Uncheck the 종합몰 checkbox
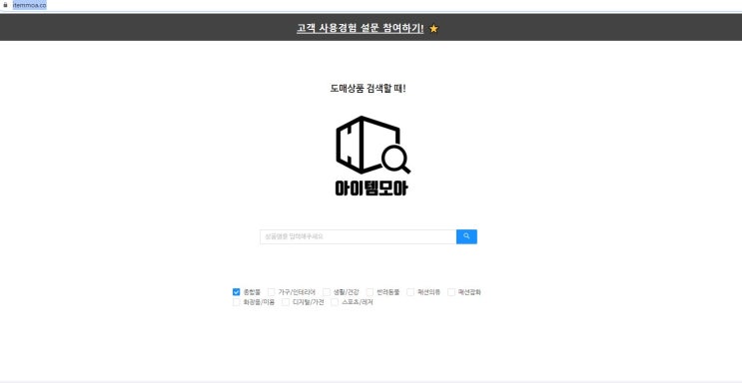The image size is (742, 383). pos(236,292)
